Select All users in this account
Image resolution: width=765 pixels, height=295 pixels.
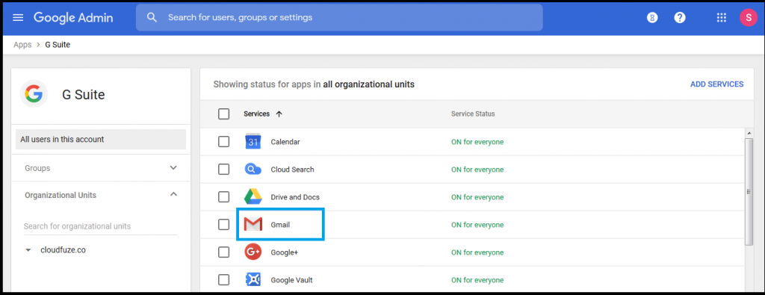101,140
